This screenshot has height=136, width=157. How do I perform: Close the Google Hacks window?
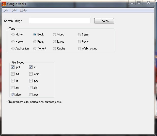(x=148, y=3)
